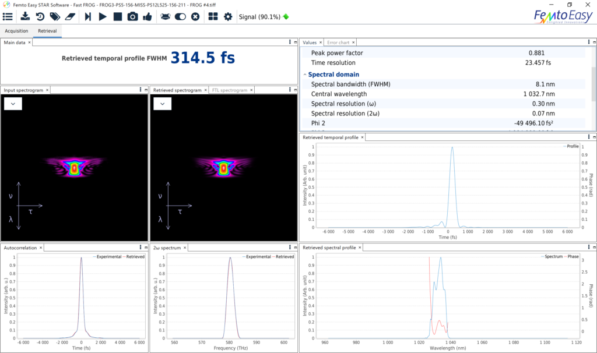
Task: Switch to the Acquisition tab
Action: pos(16,31)
